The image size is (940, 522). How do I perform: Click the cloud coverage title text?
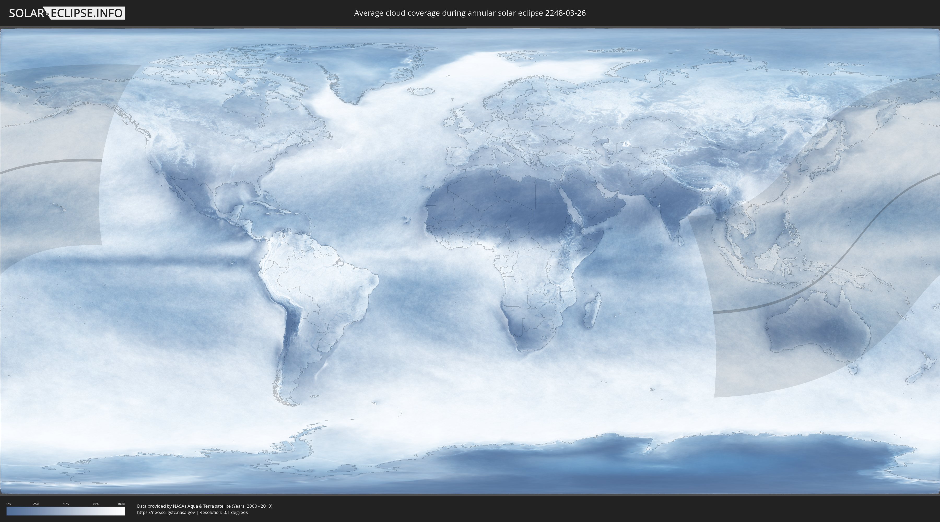pos(470,13)
